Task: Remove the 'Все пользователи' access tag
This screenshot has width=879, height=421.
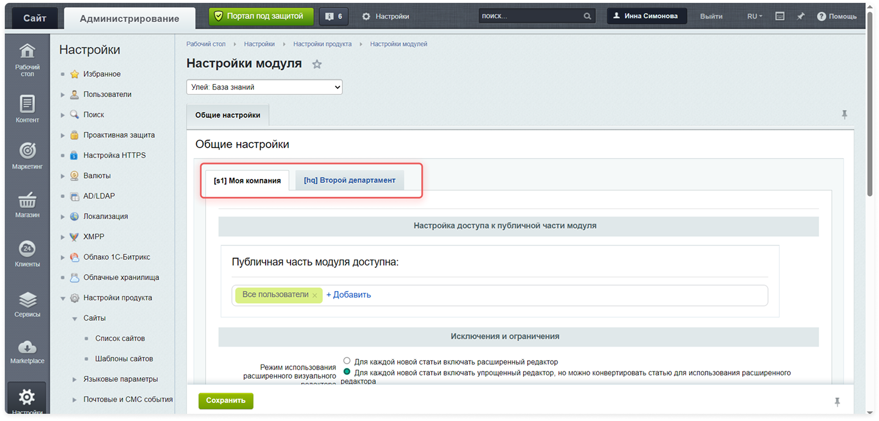Action: click(x=315, y=295)
